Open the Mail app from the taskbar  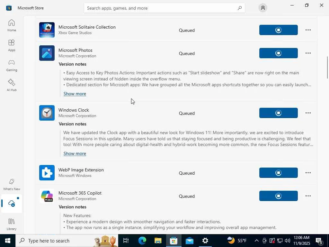point(190,241)
